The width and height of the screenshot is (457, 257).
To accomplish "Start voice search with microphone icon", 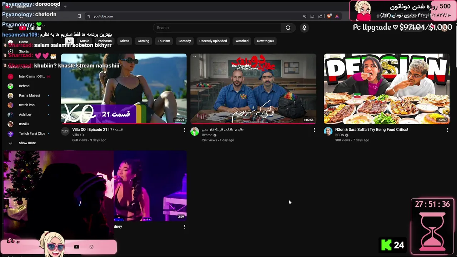I will tap(304, 28).
